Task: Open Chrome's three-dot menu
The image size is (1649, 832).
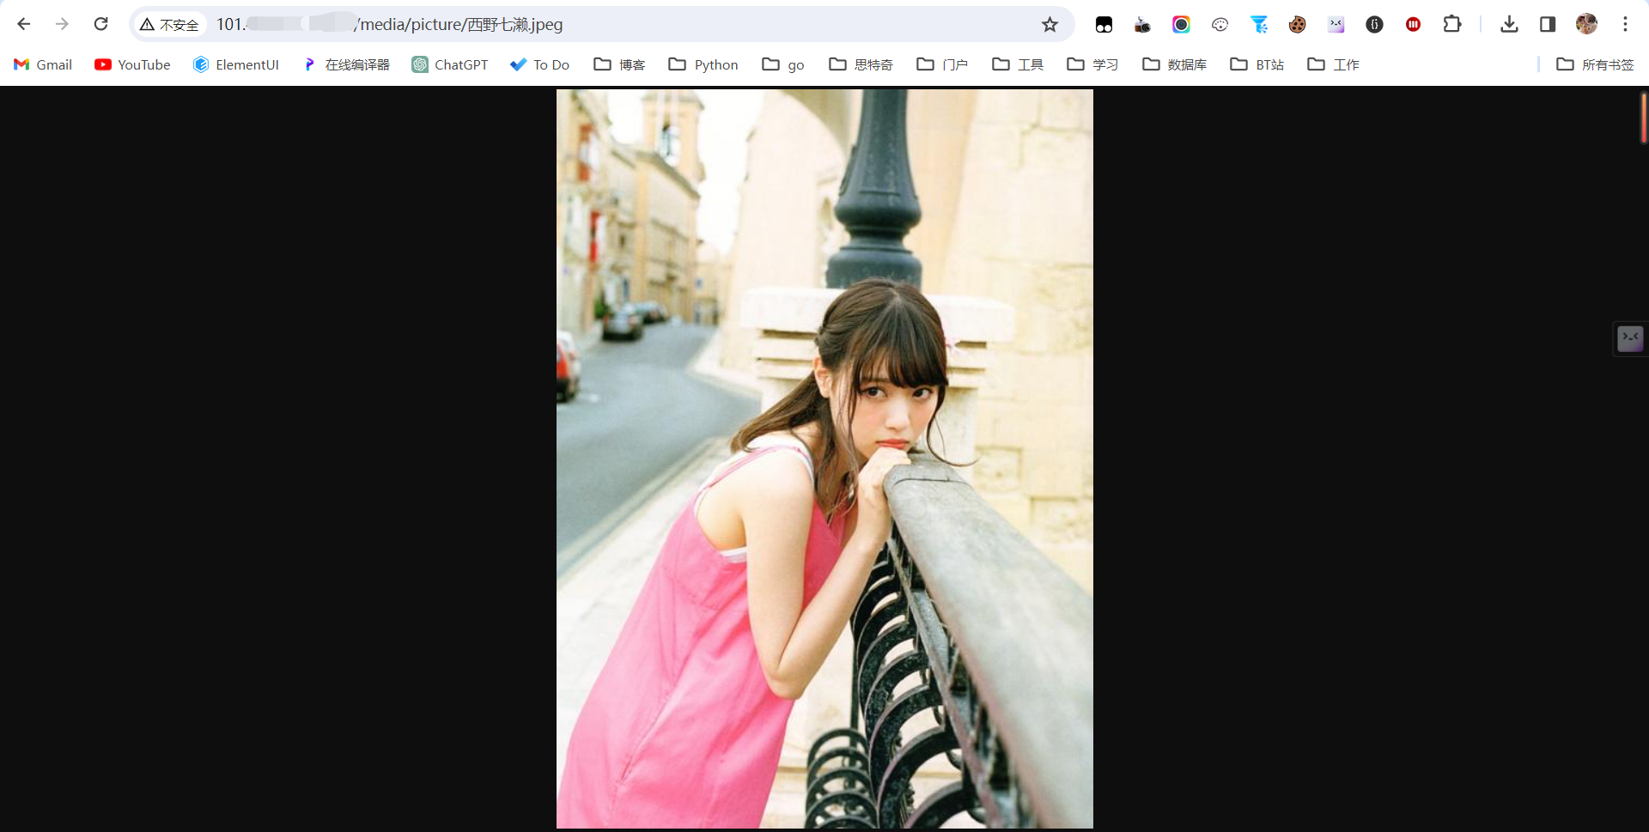Action: coord(1625,24)
